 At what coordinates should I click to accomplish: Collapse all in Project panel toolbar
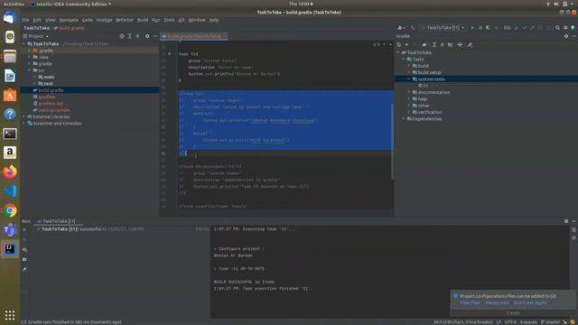click(x=138, y=36)
